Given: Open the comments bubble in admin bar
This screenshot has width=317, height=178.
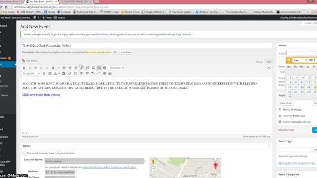Looking at the screenshot, I should click(36, 18).
